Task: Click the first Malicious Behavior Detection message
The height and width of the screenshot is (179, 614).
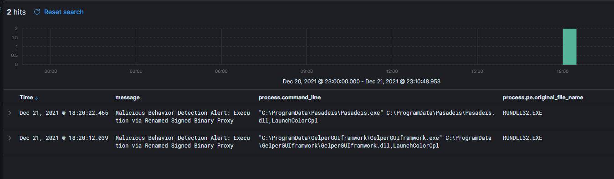Action: point(183,117)
